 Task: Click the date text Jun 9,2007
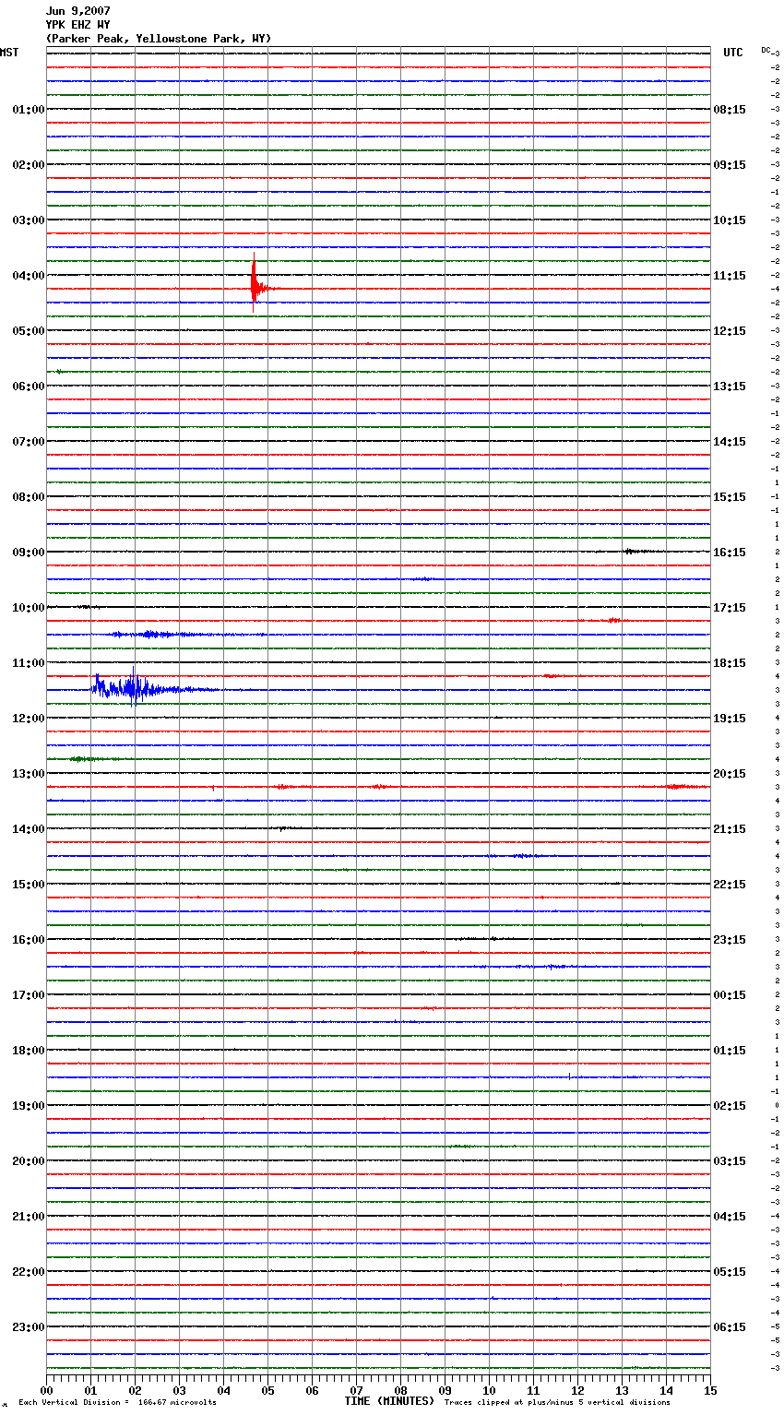[77, 11]
